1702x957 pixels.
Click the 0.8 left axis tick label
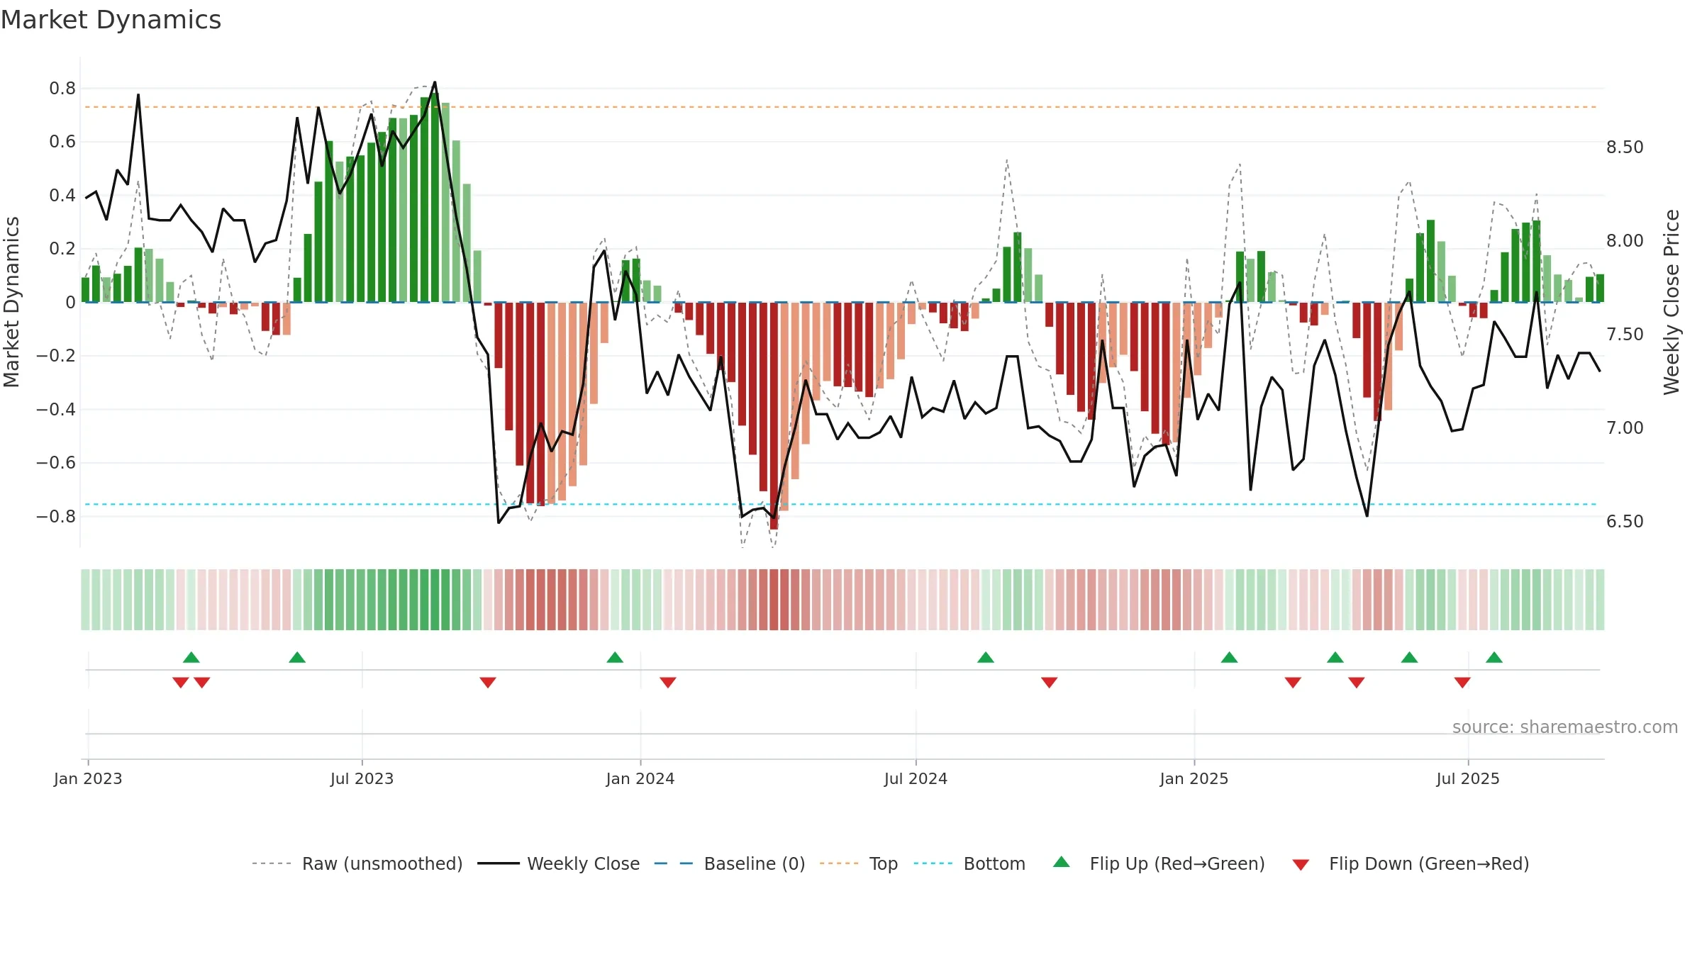pyautogui.click(x=62, y=89)
